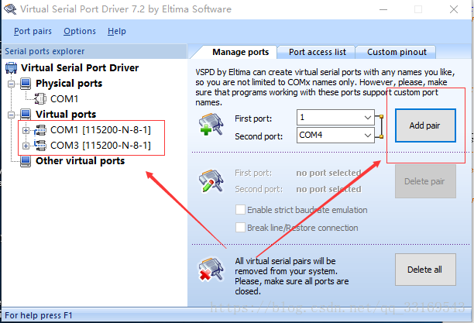Click the Physical ports computer icon
Viewport: 474px width, 323px height.
(26, 84)
